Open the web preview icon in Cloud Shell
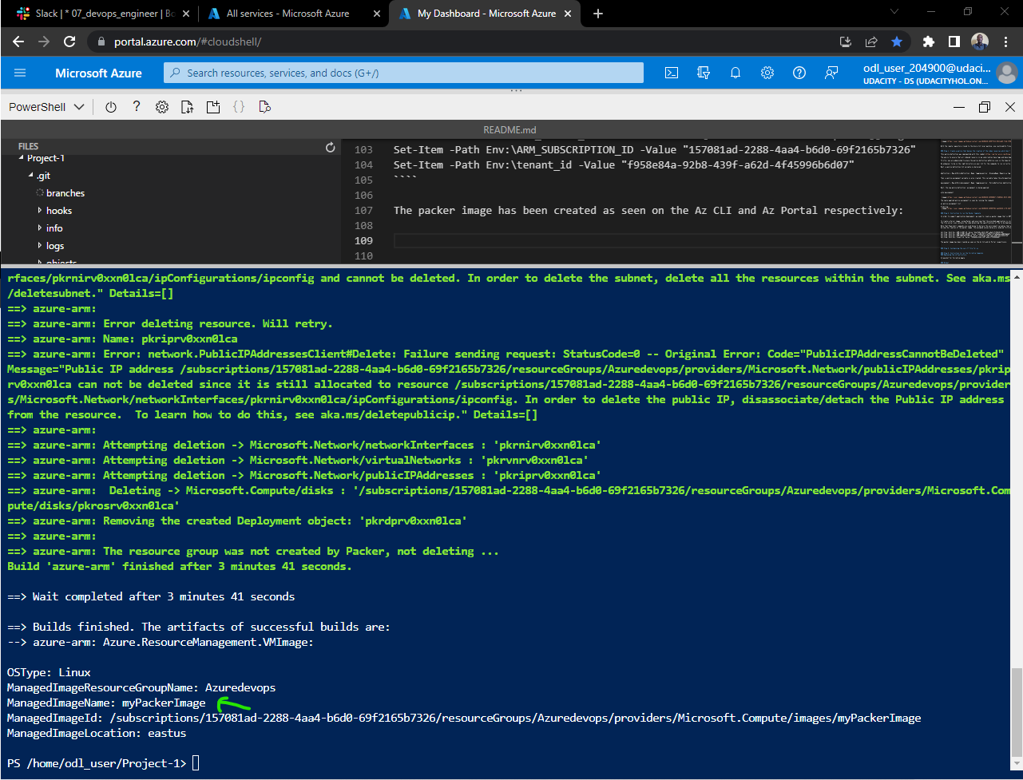This screenshot has width=1023, height=780. click(x=264, y=106)
